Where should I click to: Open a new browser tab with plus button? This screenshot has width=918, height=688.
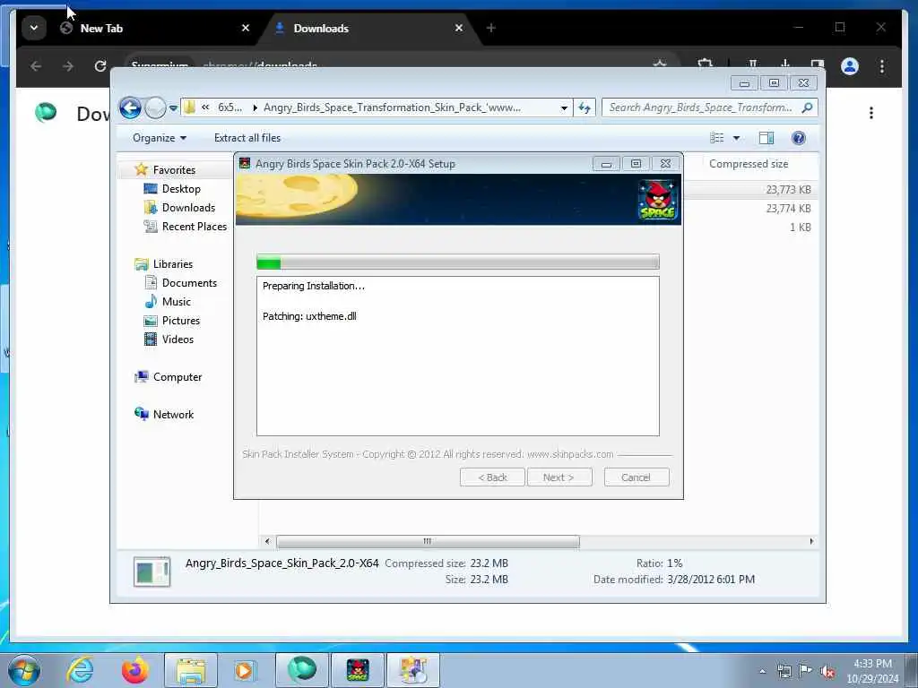click(490, 28)
